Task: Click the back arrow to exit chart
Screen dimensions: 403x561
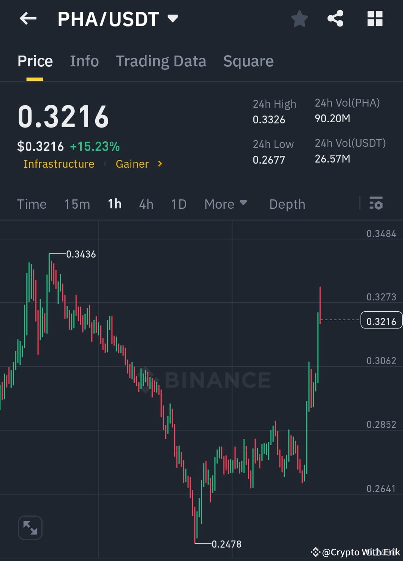Action: pos(28,19)
